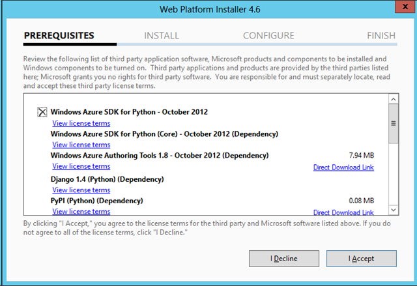Open Direct Download Link for PyPI
This screenshot has height=286, width=417.
pos(343,212)
